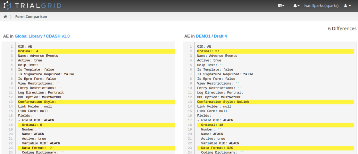The height and width of the screenshot is (154, 358).
Task: Open the Global Library link
Action: coord(29,36)
